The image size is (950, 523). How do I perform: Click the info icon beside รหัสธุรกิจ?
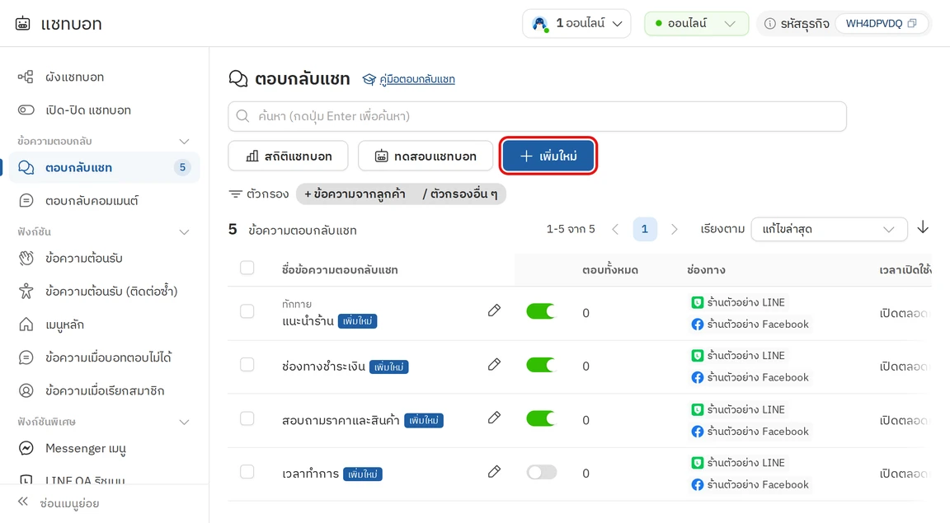tap(769, 24)
